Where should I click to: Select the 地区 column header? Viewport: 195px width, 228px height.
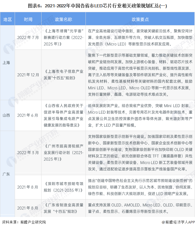[8, 19]
